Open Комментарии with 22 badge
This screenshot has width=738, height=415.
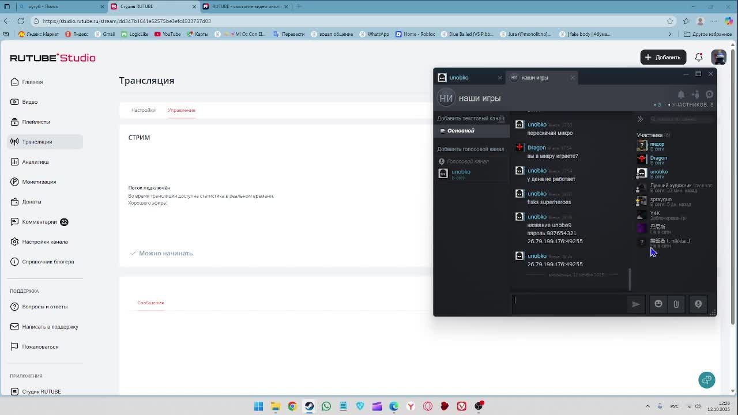[x=39, y=222]
